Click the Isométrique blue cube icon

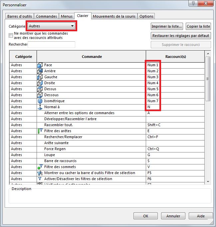pyautogui.click(x=40, y=101)
